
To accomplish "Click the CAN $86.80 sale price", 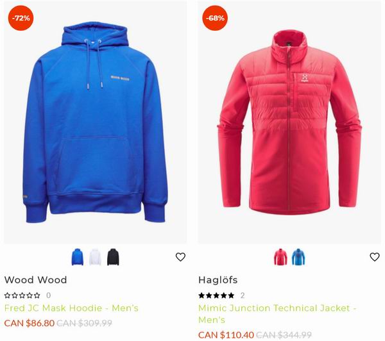I will [x=30, y=323].
